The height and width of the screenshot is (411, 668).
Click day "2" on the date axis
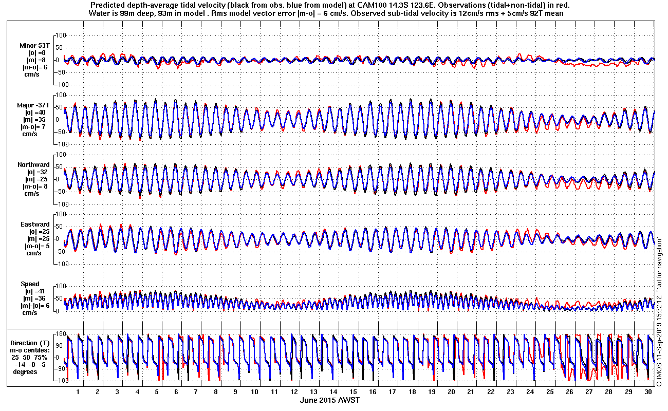click(98, 392)
